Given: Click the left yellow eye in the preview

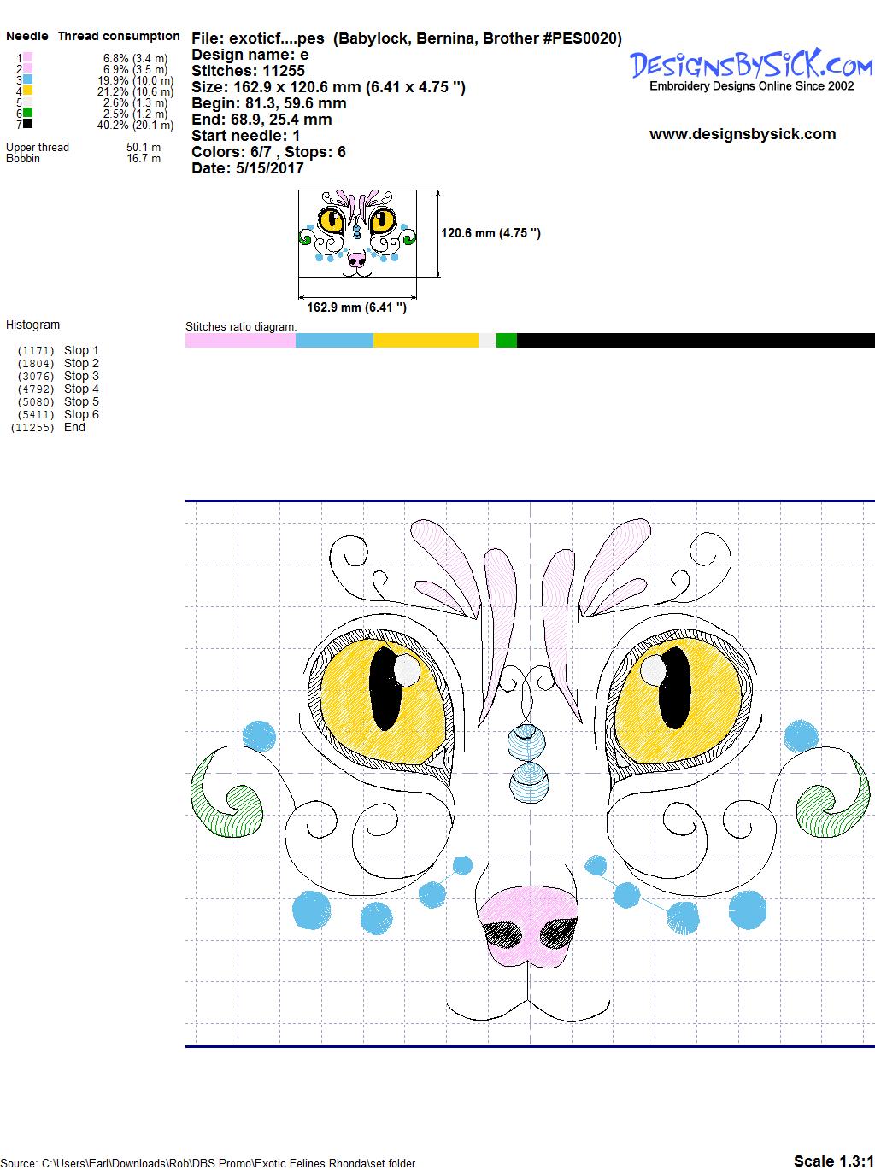Looking at the screenshot, I should 385,699.
